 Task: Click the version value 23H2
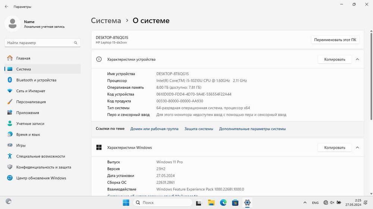[x=161, y=169]
